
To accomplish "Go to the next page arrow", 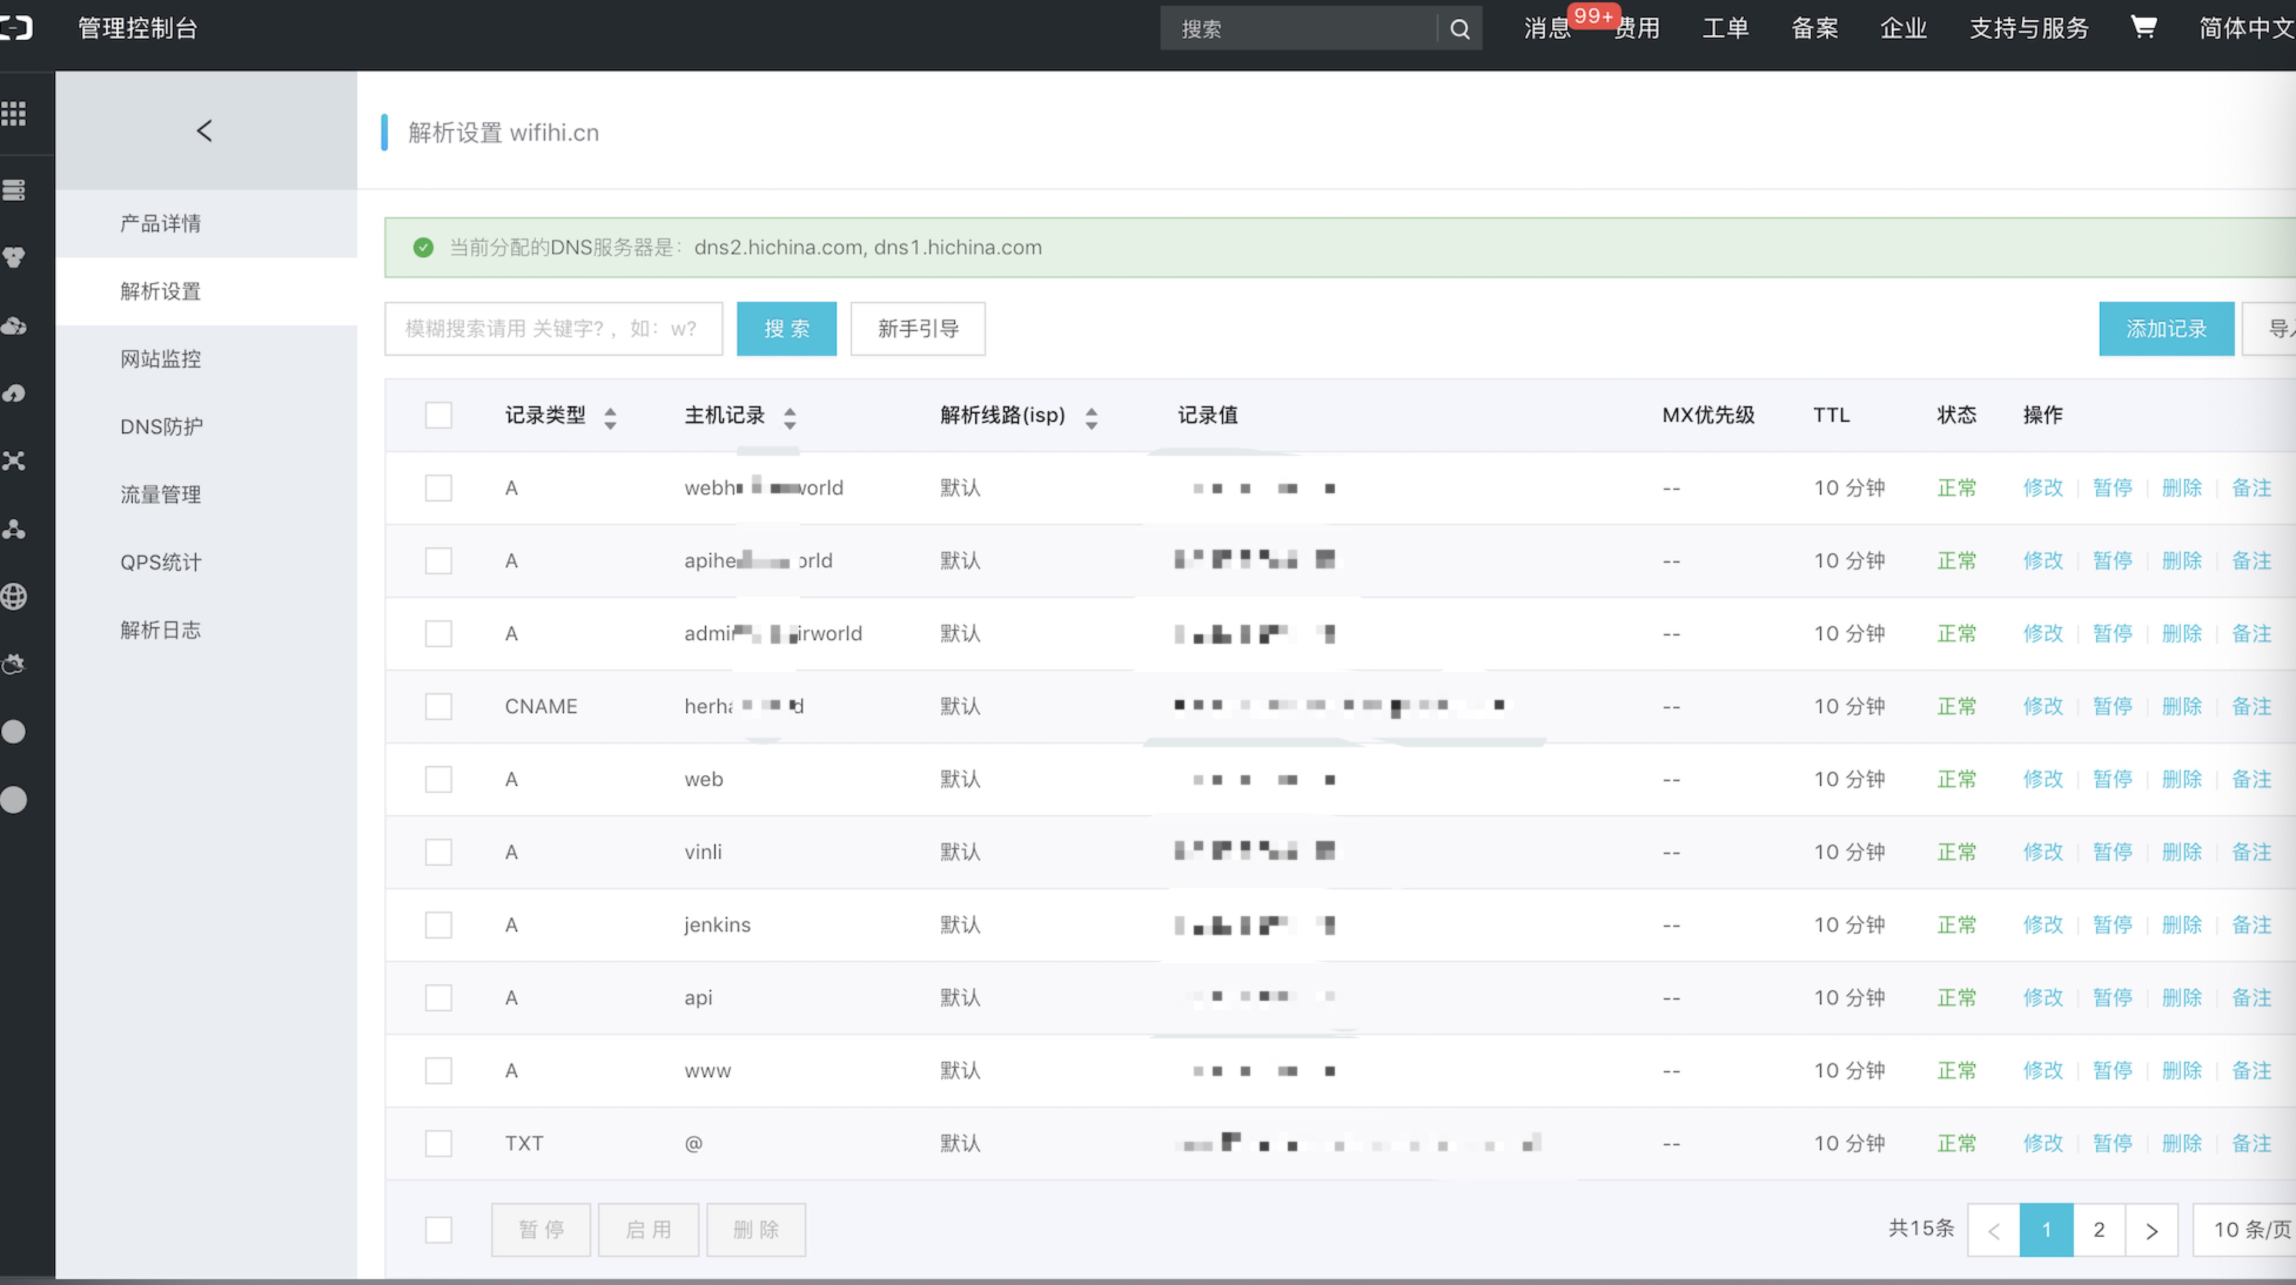I will pos(2151,1230).
